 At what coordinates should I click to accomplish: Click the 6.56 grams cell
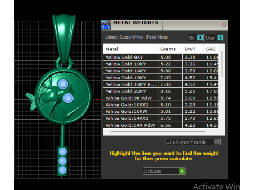tap(170, 125)
